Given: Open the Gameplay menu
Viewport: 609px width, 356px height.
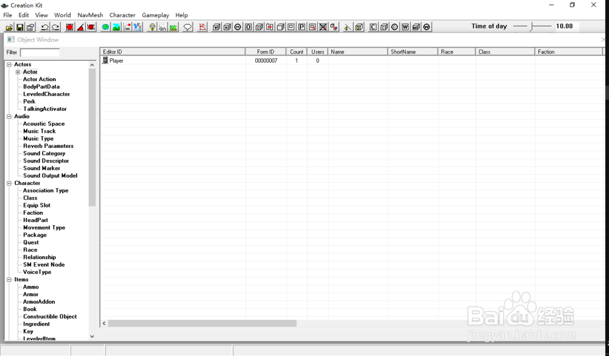Looking at the screenshot, I should click(155, 15).
